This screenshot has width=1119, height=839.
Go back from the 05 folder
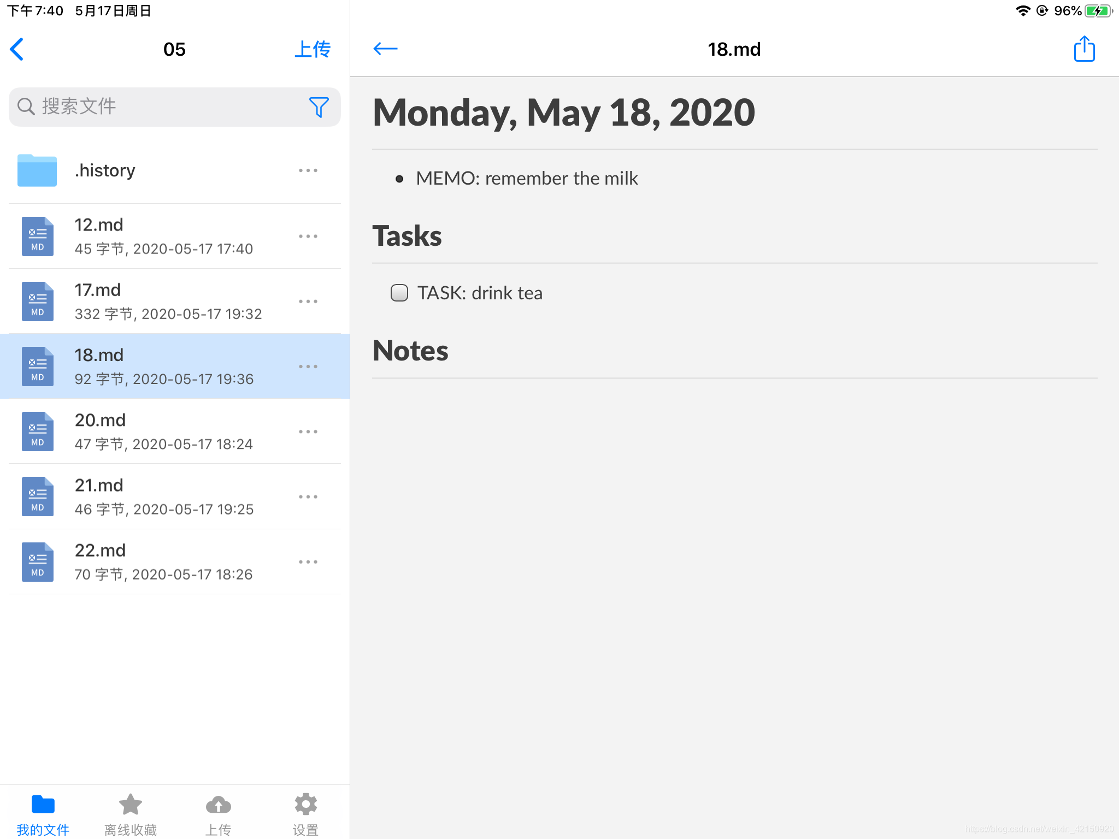[17, 49]
